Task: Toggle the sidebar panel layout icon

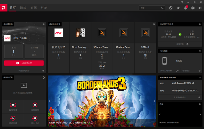Action: [x=200, y=8]
